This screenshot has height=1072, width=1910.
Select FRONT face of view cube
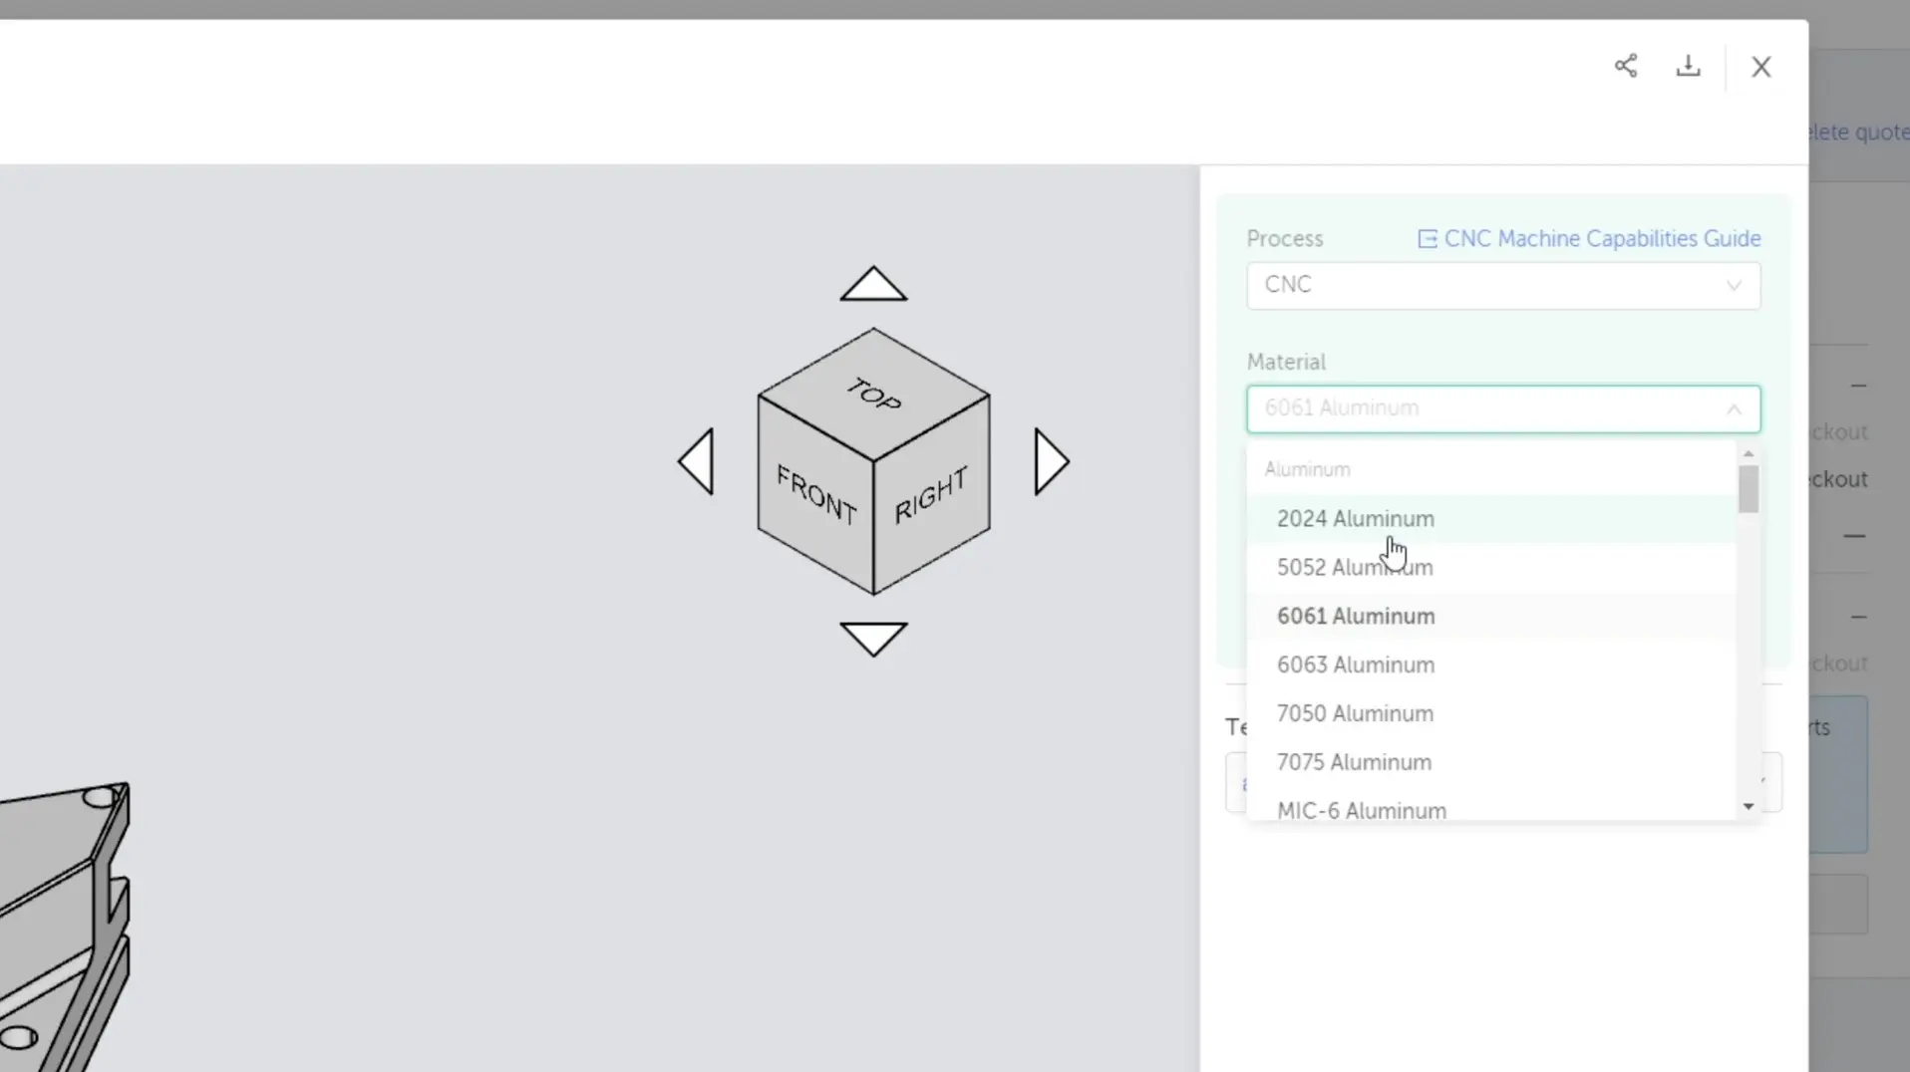815,495
